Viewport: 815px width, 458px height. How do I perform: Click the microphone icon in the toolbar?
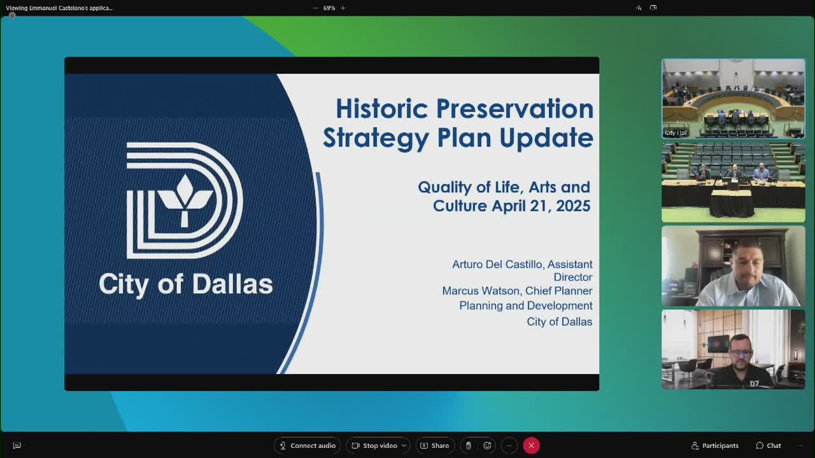click(469, 445)
